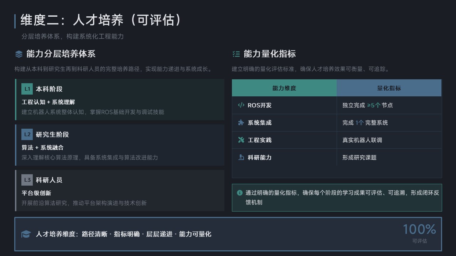Click the 研究生阶段 card heading
Viewport: 456px width, 256px height.
point(52,134)
